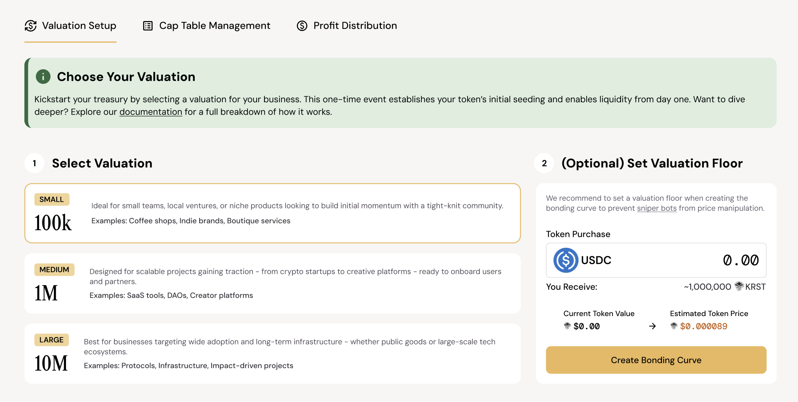Click 'Examples: Protocols, Infrastructure' text
The height and width of the screenshot is (402, 798).
point(188,365)
